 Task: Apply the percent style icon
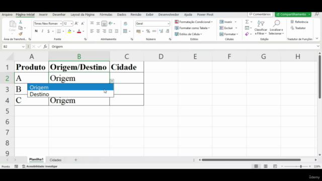pos(148,31)
